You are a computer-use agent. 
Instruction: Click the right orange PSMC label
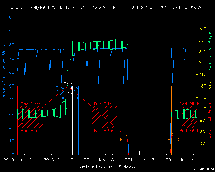173,139
